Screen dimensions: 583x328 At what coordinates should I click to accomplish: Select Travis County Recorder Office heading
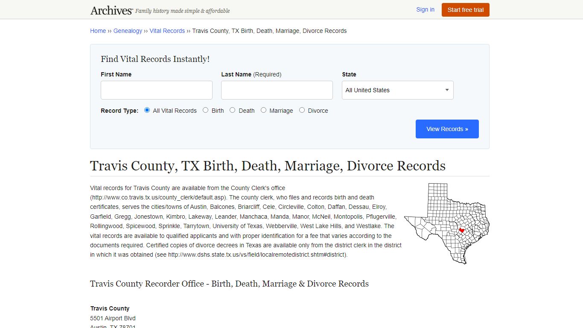[229, 284]
